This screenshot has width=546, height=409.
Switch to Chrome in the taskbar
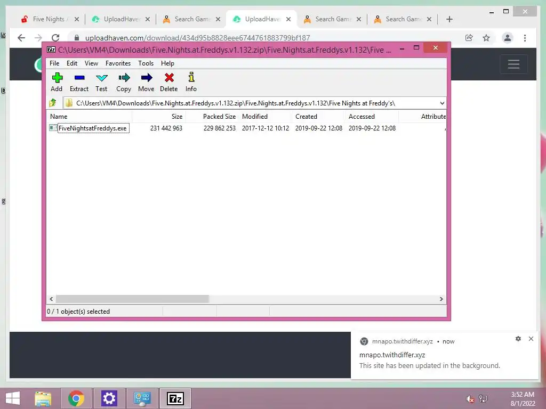pyautogui.click(x=76, y=398)
